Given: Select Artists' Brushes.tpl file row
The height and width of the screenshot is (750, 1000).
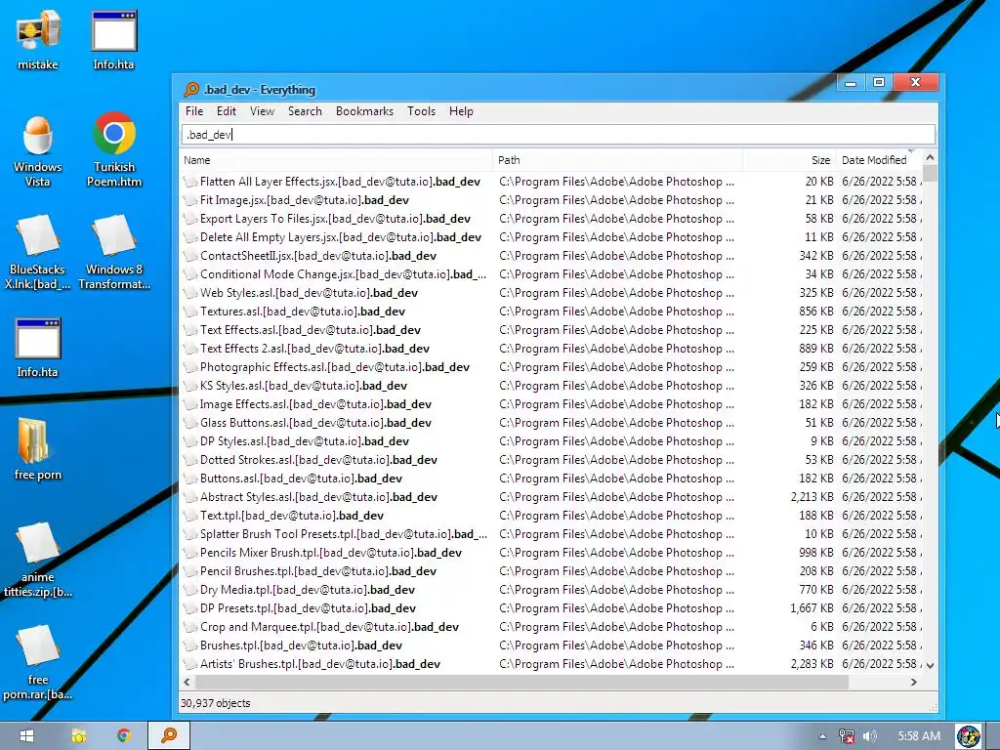Looking at the screenshot, I should (552, 664).
